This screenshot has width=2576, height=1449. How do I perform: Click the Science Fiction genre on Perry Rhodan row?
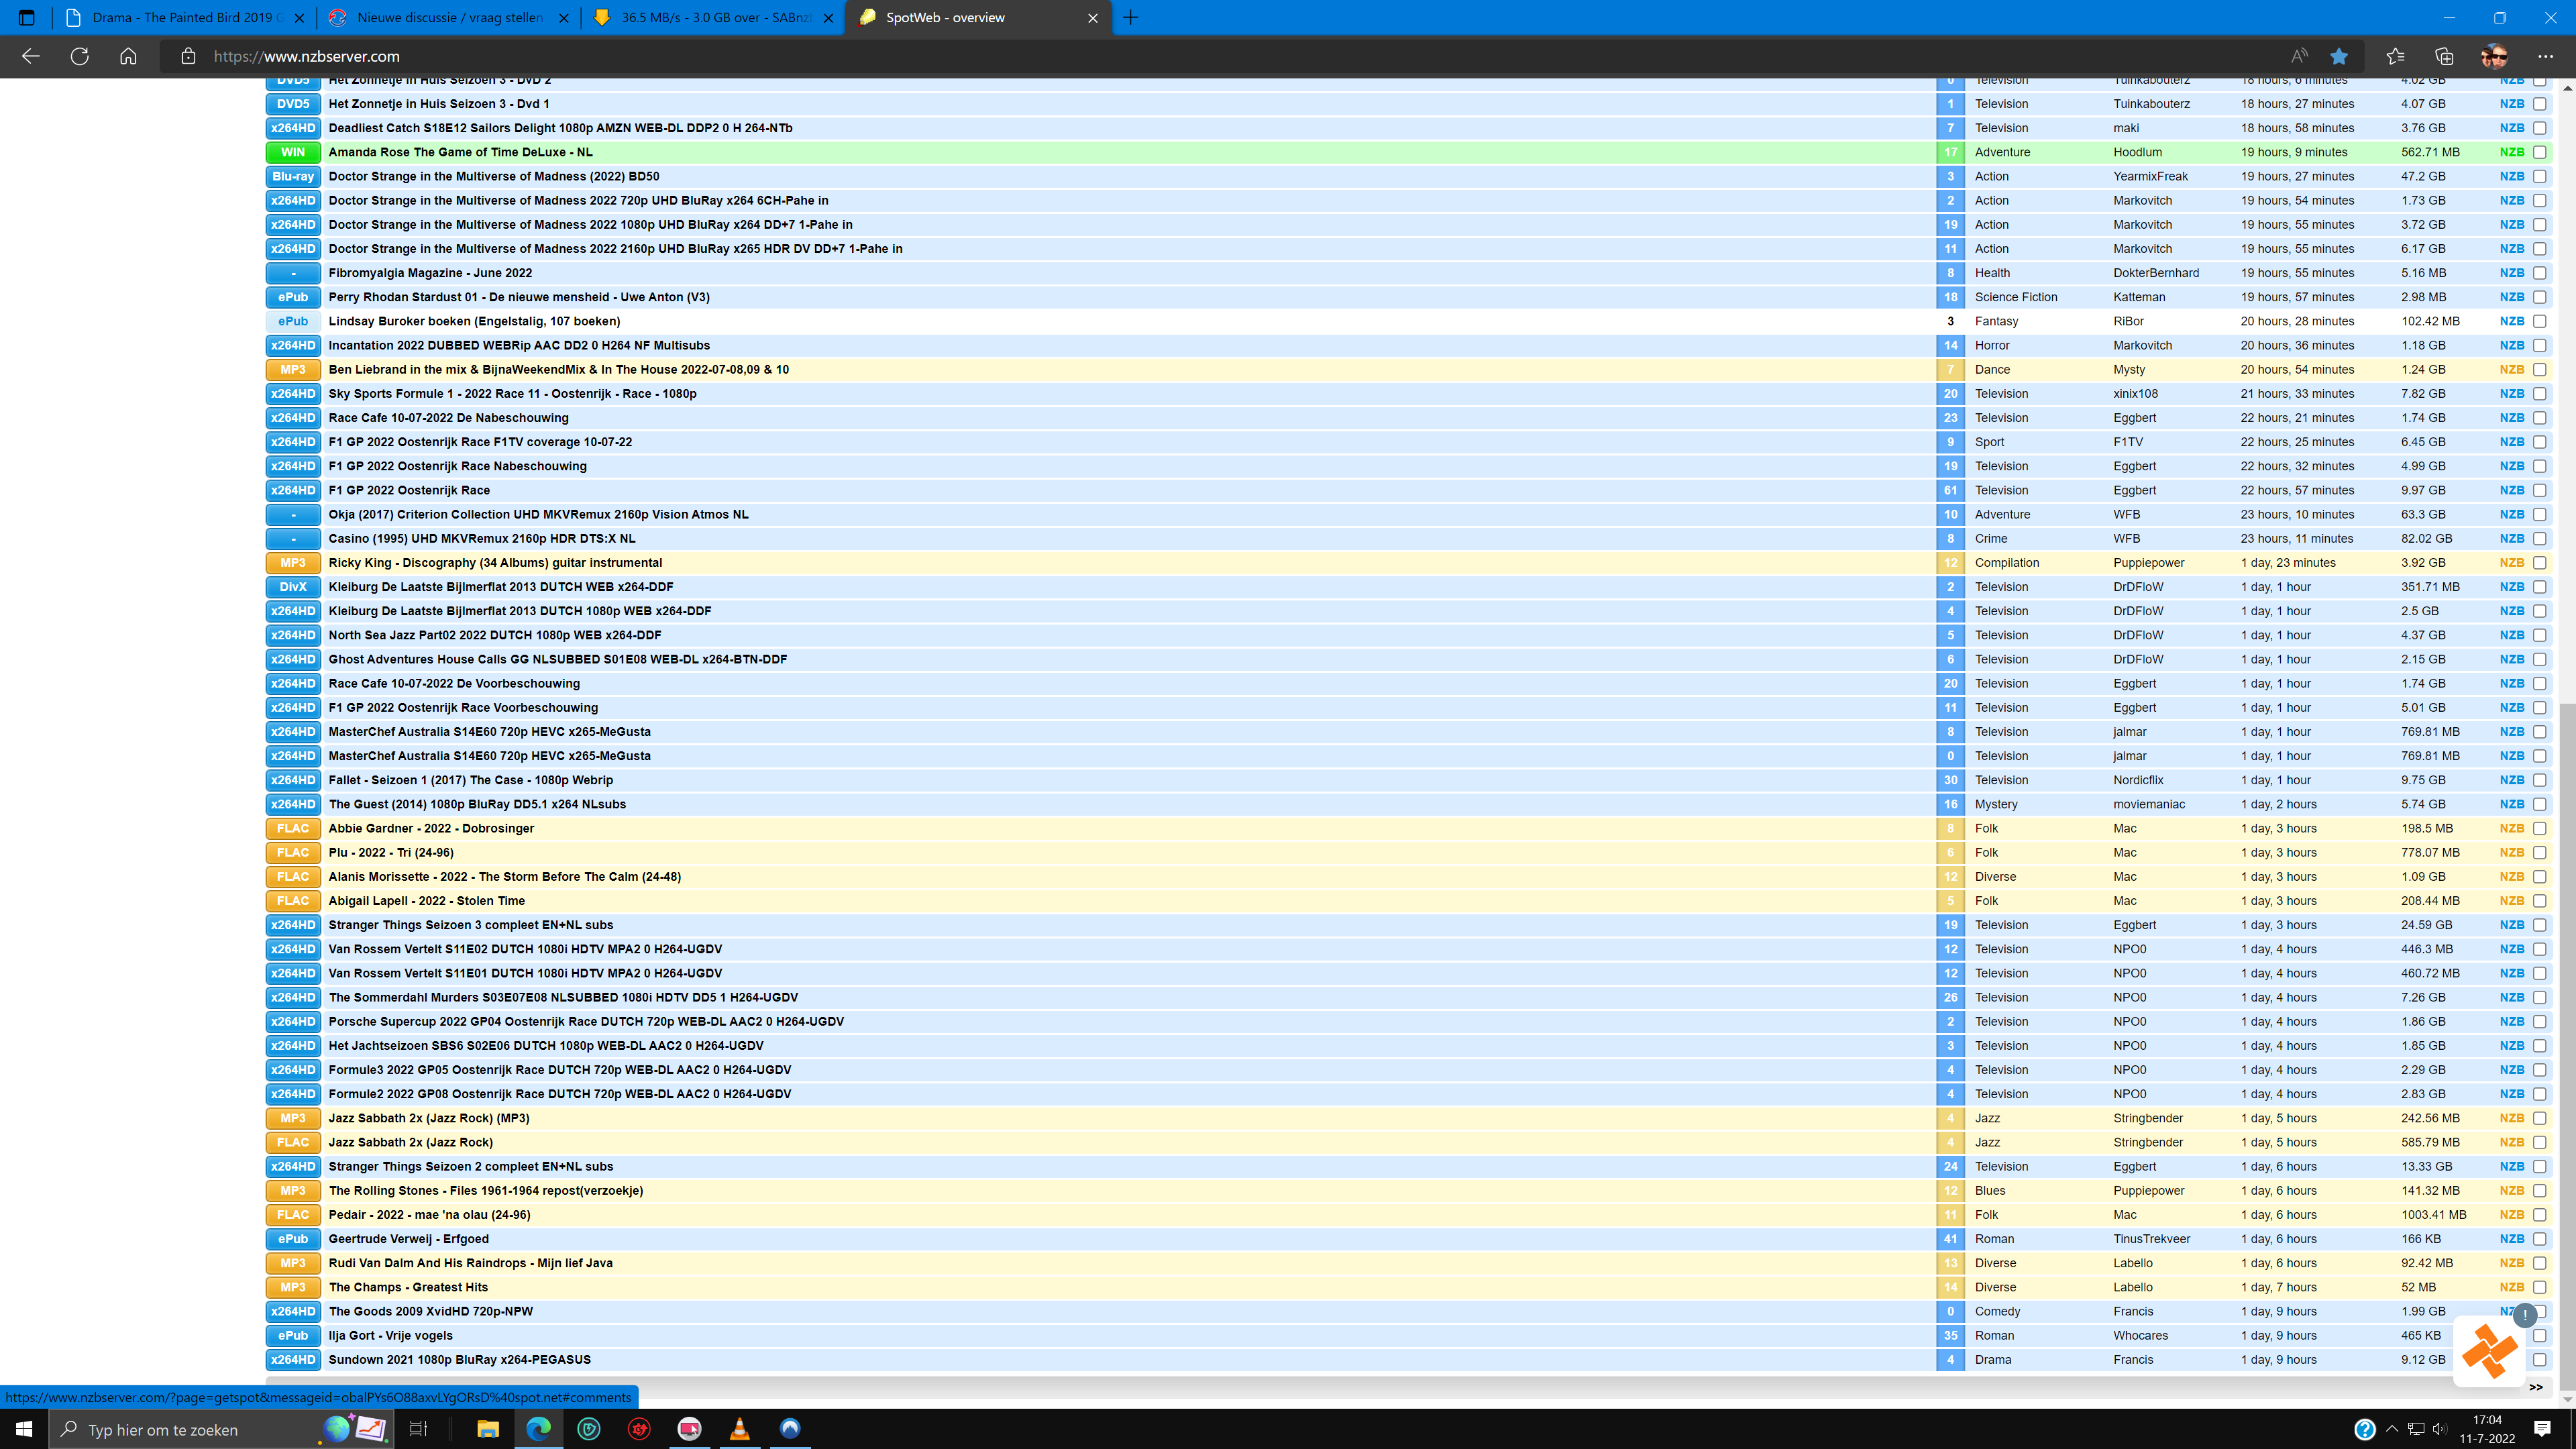point(2016,297)
